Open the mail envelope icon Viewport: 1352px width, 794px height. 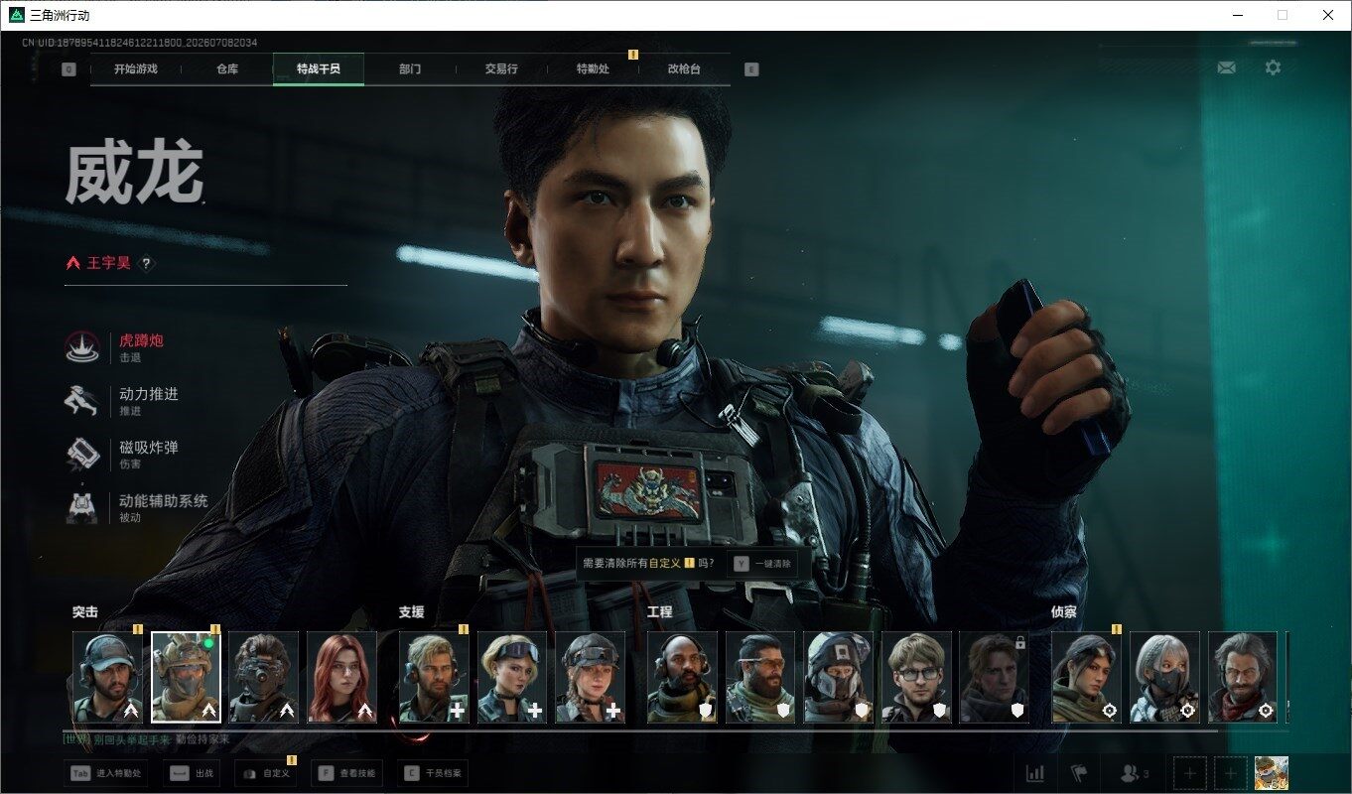point(1226,67)
